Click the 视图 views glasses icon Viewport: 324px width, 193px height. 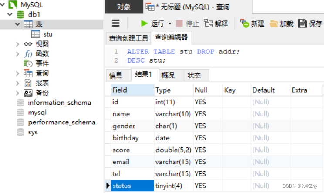coord(28,44)
